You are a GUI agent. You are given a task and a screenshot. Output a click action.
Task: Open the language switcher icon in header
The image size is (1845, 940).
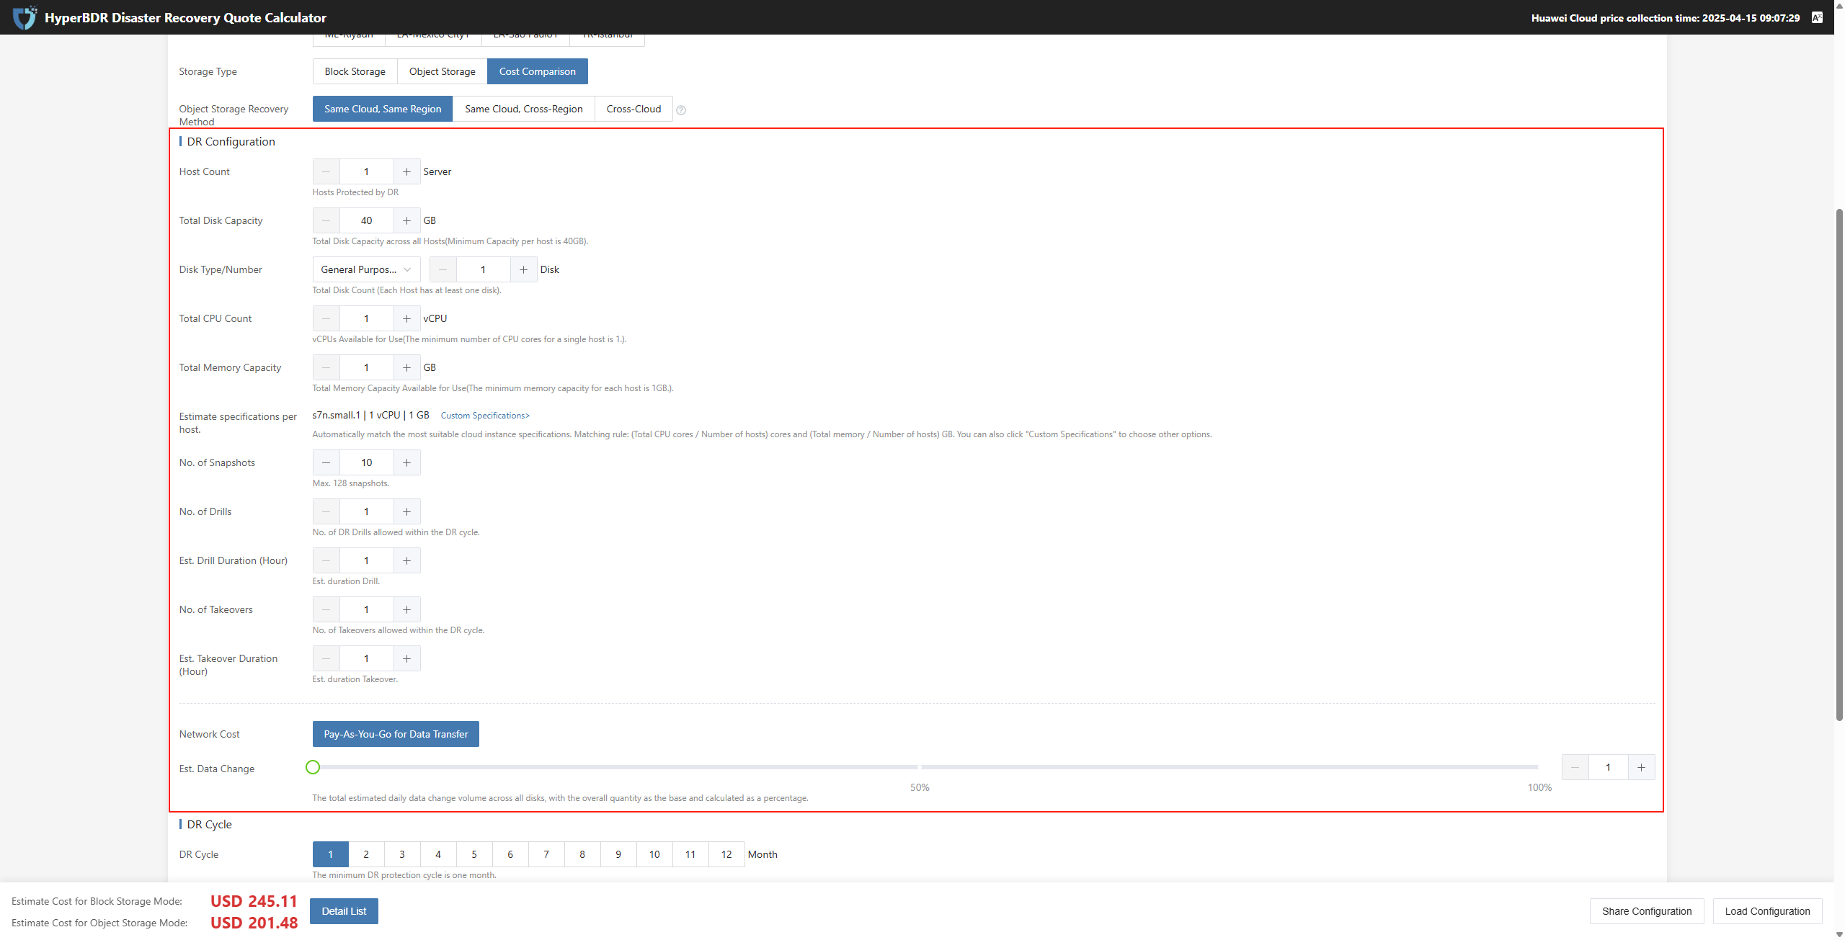click(1817, 17)
